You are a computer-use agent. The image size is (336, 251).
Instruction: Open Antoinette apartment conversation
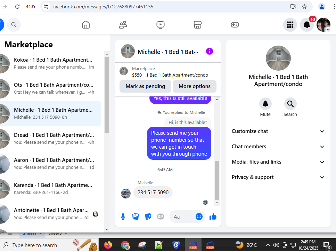(51, 214)
